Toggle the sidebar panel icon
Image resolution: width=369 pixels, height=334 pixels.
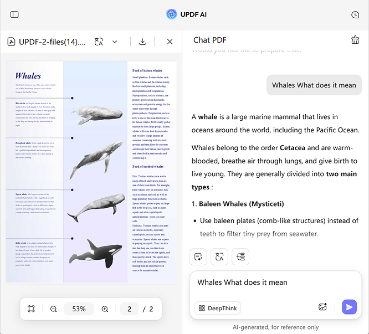point(14,14)
